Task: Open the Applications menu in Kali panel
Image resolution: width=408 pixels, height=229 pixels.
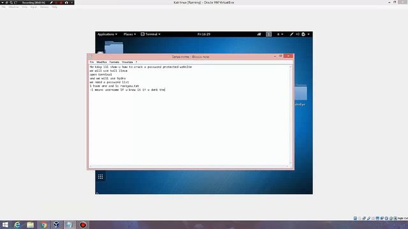Action: (x=107, y=34)
